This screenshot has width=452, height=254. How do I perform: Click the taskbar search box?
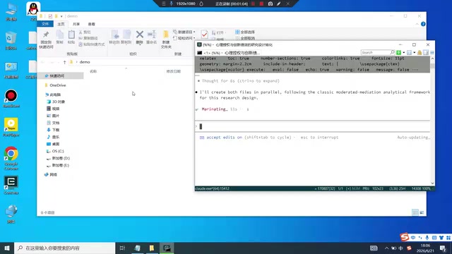(x=64, y=248)
